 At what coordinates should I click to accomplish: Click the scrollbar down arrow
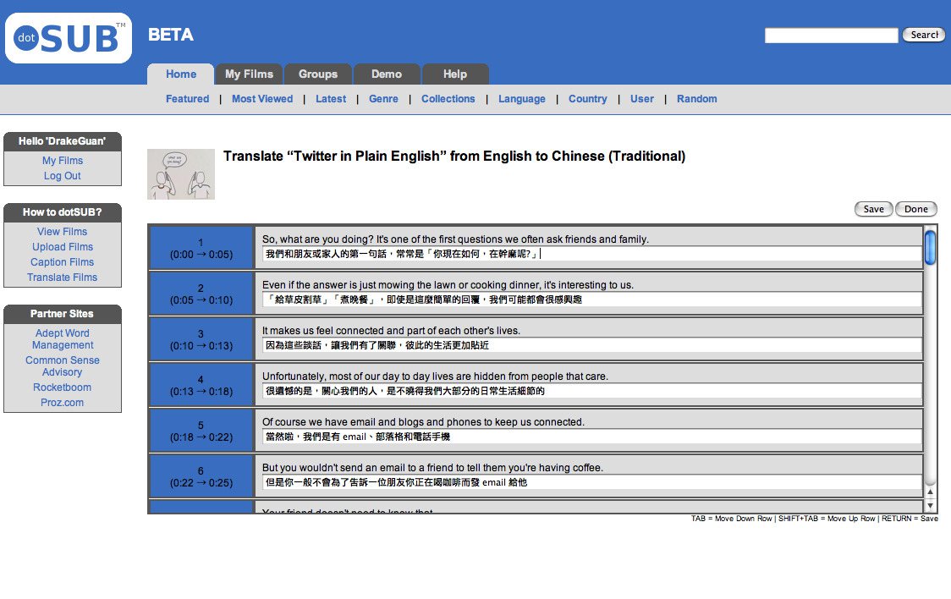click(931, 506)
